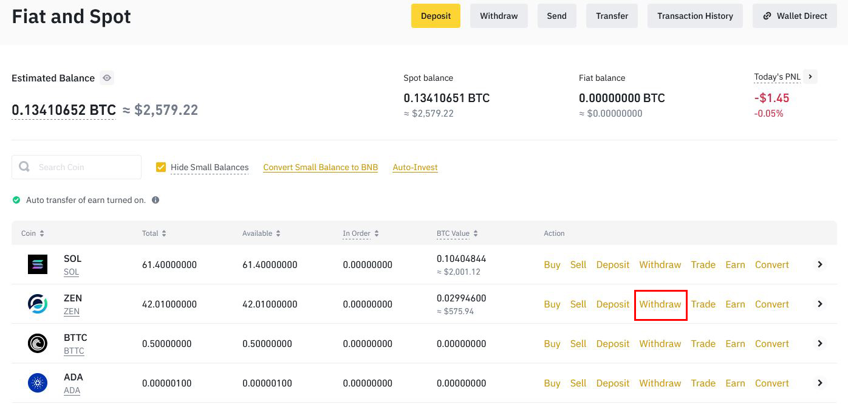
Task: Click Withdraw in the BTTC row
Action: [660, 343]
